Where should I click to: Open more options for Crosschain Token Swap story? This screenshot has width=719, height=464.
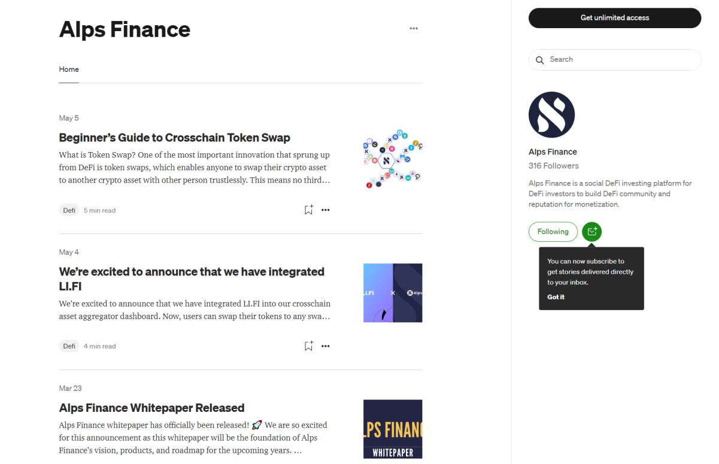pyautogui.click(x=326, y=210)
